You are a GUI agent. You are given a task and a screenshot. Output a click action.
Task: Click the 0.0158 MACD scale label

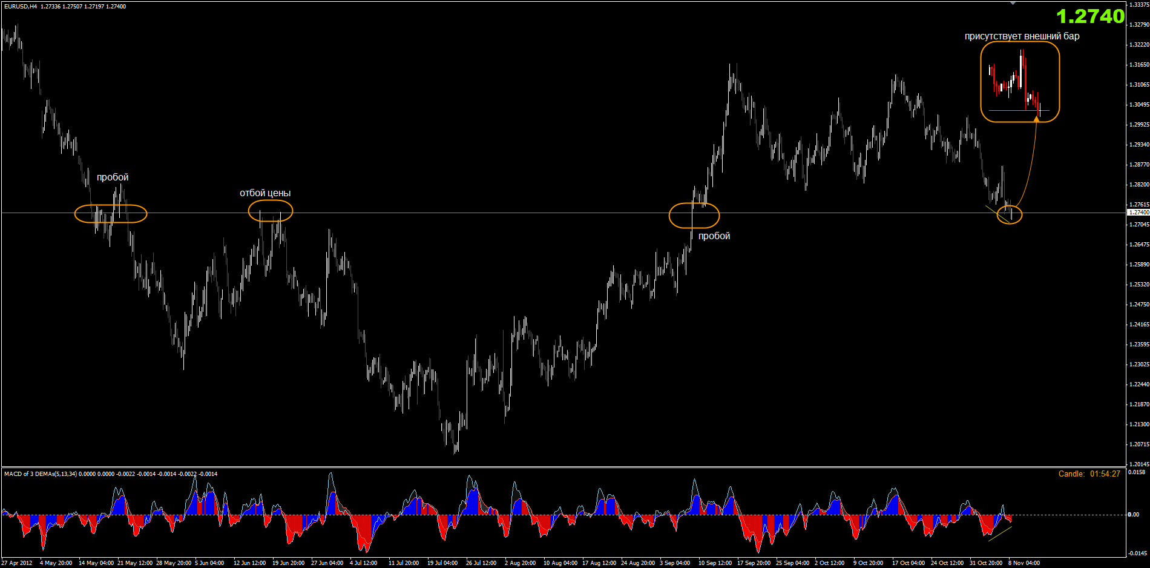[x=1137, y=472]
